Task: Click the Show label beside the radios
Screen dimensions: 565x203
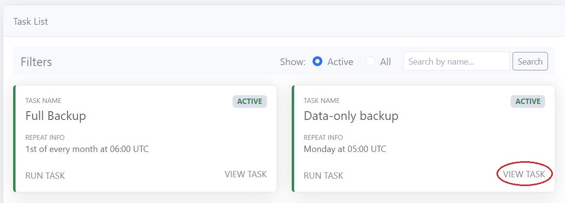Action: (x=293, y=62)
